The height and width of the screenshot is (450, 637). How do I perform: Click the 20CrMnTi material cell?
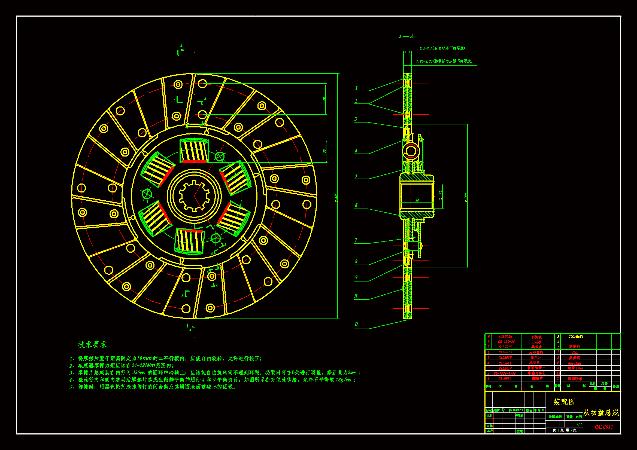(x=576, y=336)
